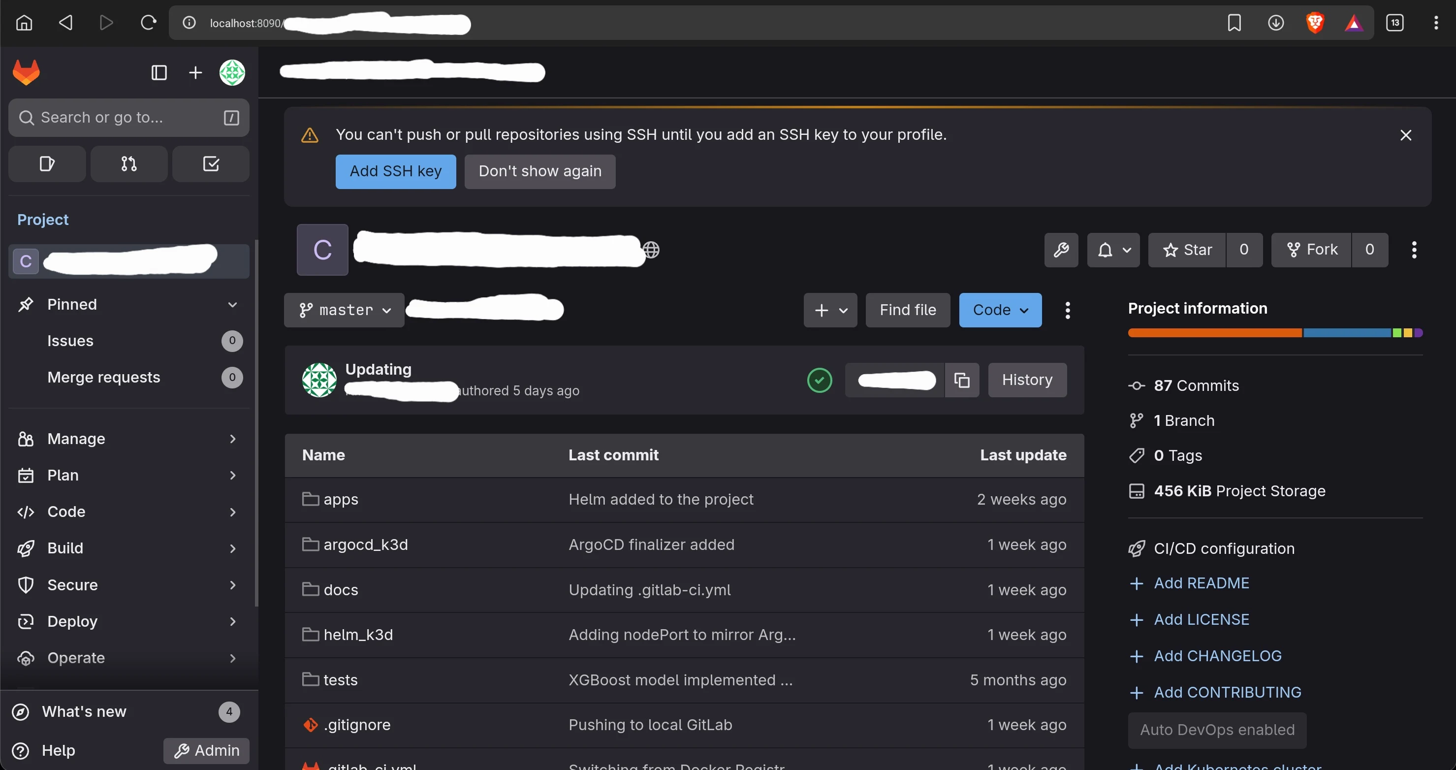Open the blue Code clone dropdown
The image size is (1456, 770).
point(1000,310)
